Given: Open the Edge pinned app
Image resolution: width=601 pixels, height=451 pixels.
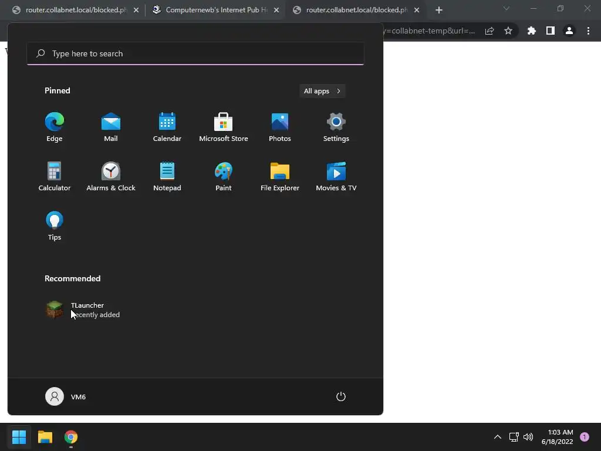Looking at the screenshot, I should [55, 127].
